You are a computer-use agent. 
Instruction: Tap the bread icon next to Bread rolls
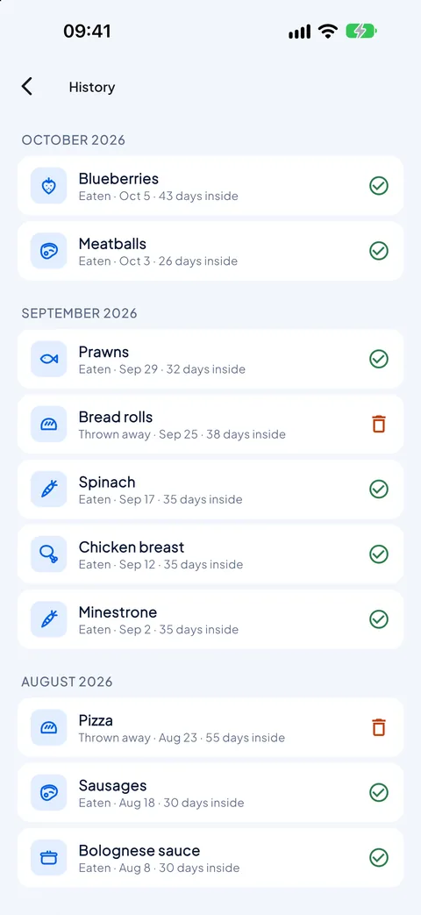tap(49, 425)
